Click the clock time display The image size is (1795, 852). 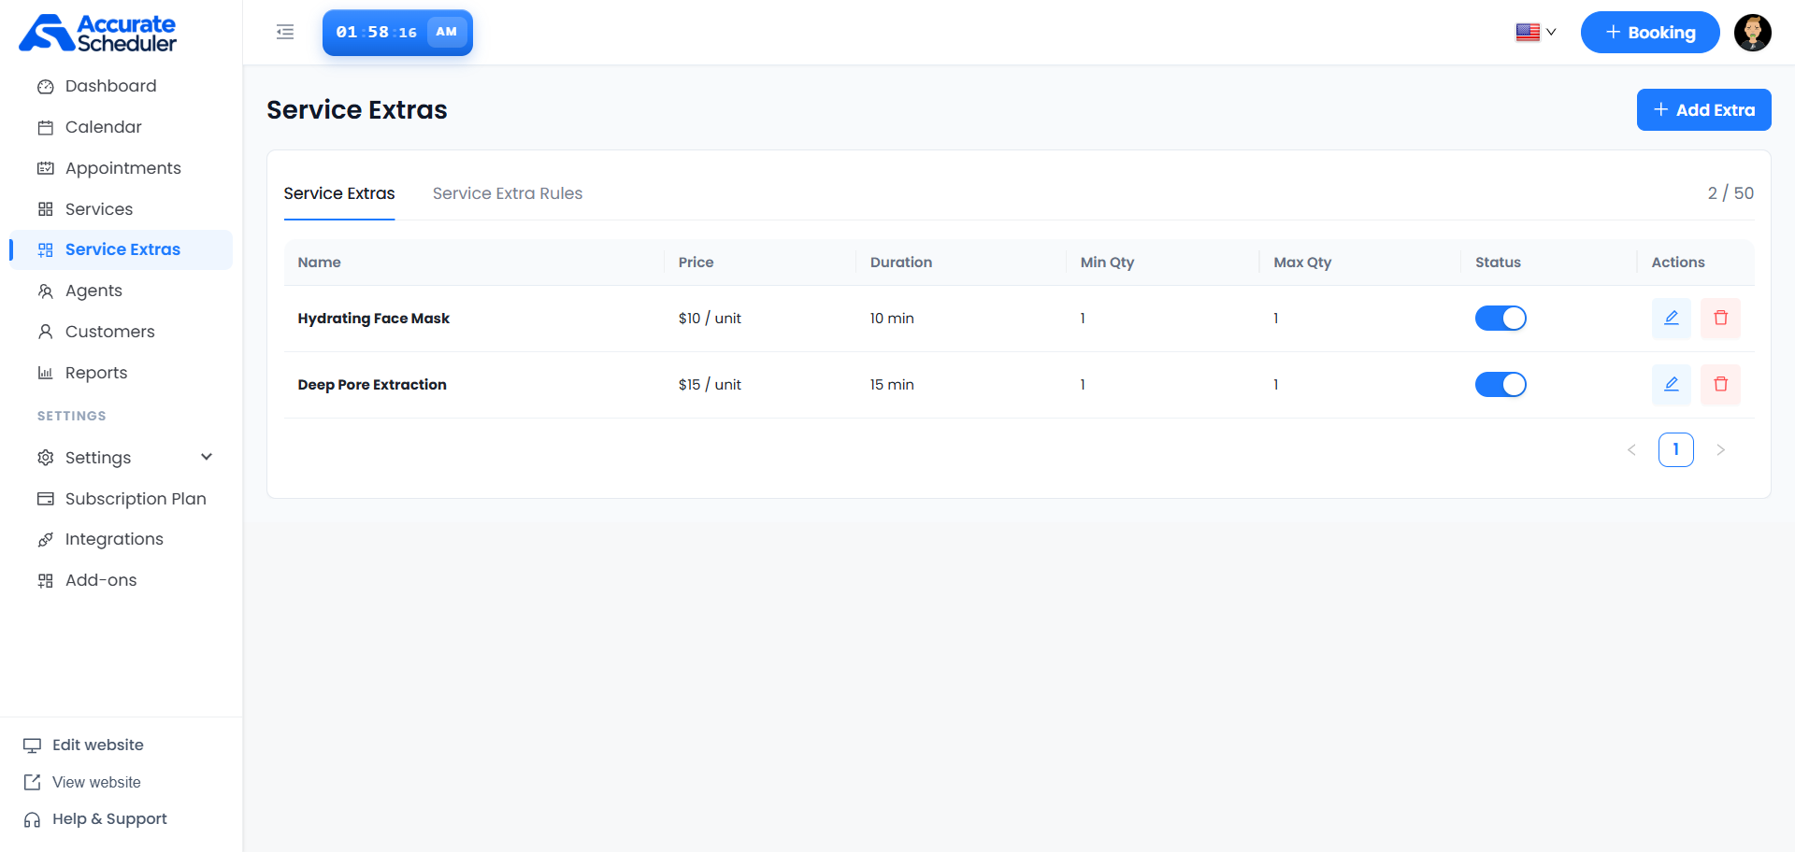coord(397,33)
